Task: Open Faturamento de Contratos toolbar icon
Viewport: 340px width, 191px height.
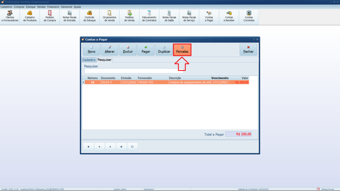Action: [149, 16]
